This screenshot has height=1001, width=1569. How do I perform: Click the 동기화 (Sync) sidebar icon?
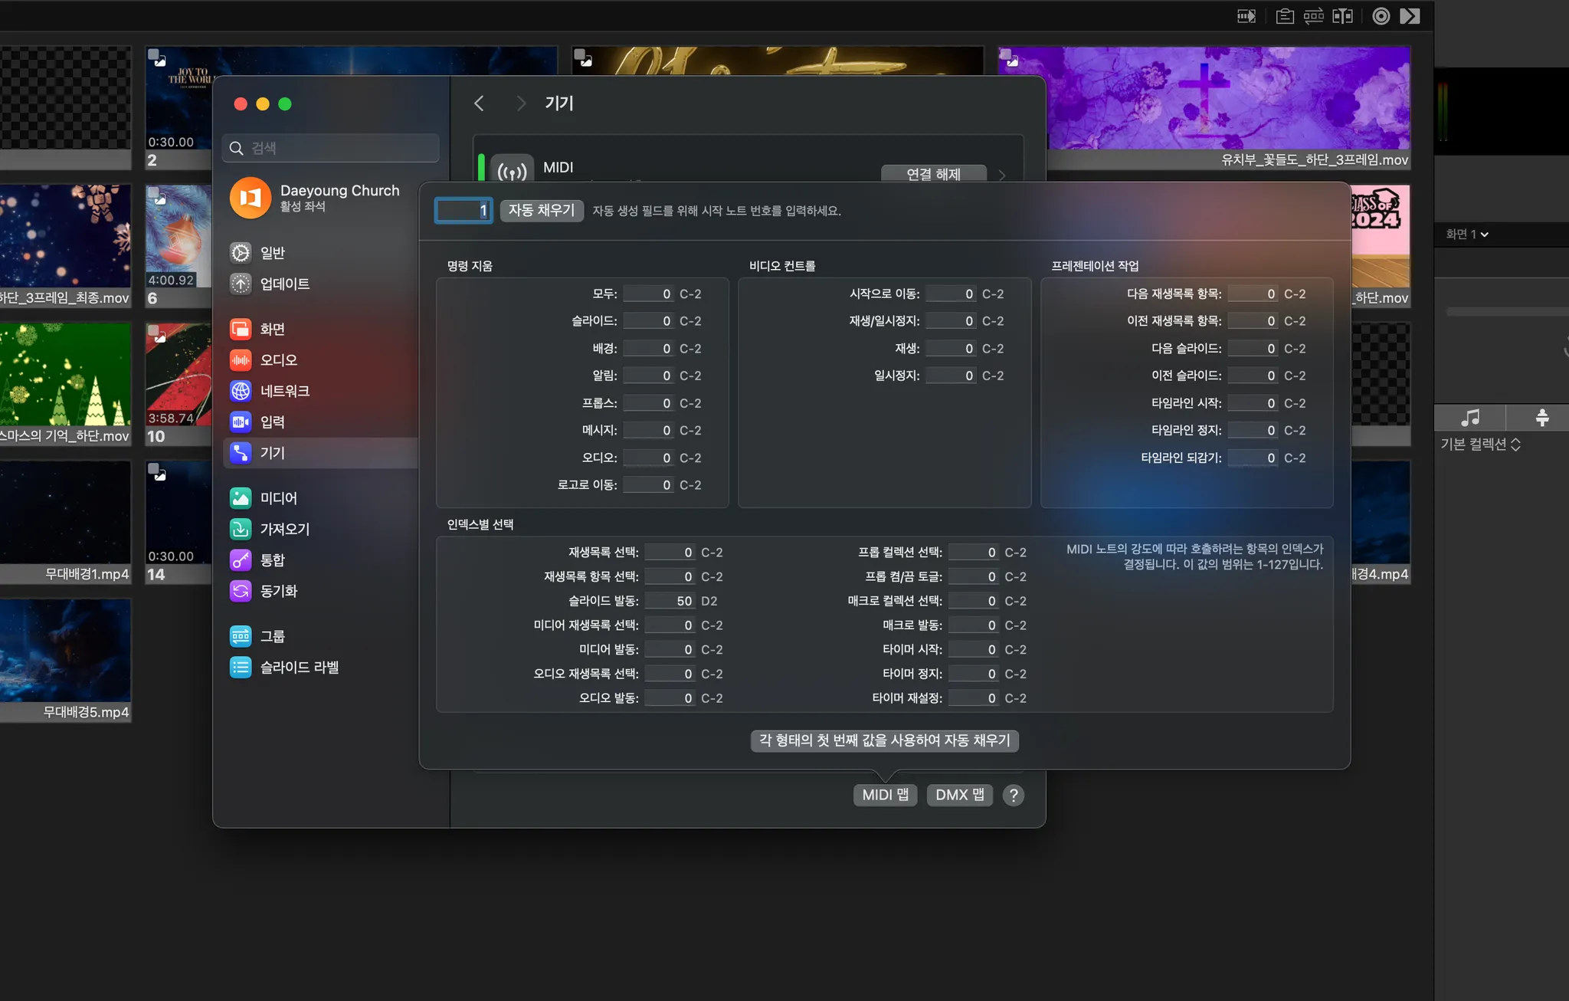(241, 591)
